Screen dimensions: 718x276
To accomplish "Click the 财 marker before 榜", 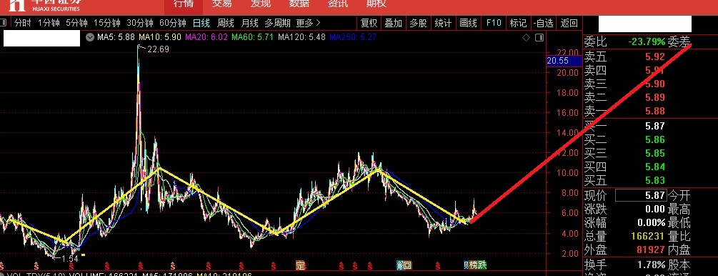I will [467, 265].
